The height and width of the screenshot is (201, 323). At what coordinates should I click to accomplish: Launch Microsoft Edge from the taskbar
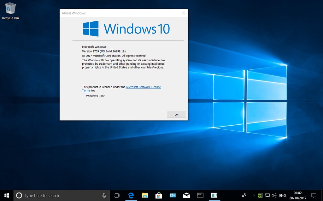131,195
